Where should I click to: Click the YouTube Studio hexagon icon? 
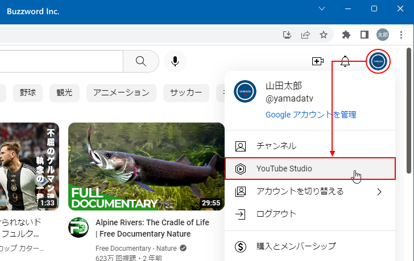[x=240, y=169]
